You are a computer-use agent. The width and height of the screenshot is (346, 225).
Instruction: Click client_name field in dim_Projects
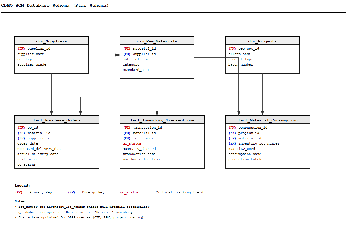(239, 54)
